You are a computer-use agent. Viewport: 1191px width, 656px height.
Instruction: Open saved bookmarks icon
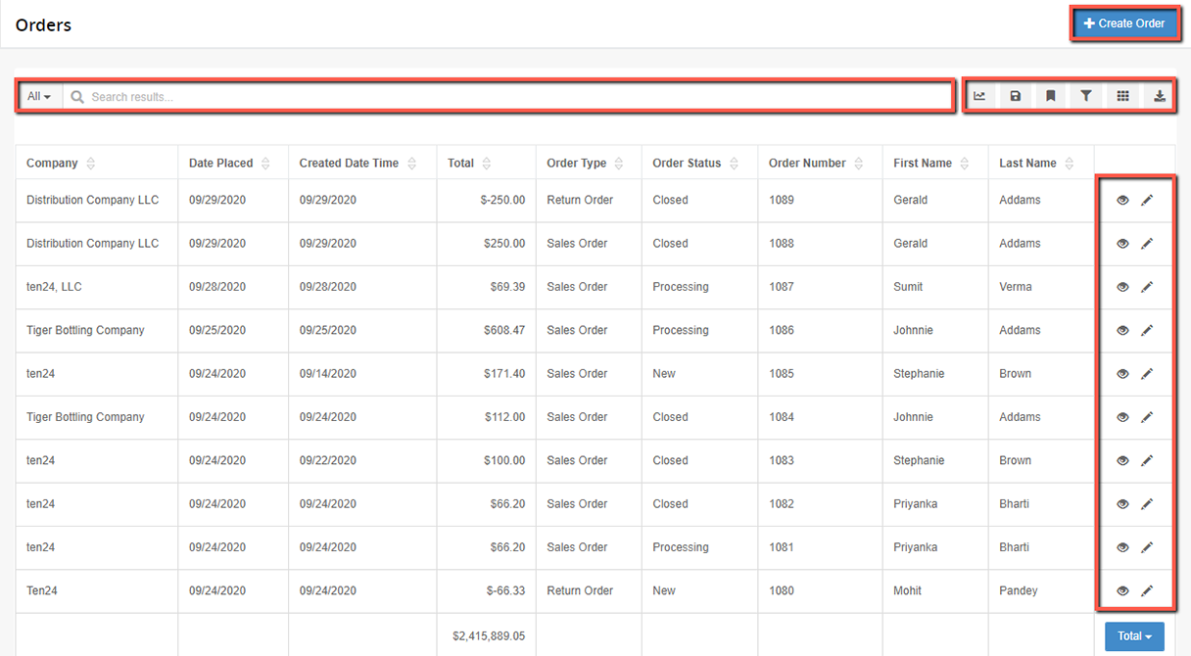1050,95
